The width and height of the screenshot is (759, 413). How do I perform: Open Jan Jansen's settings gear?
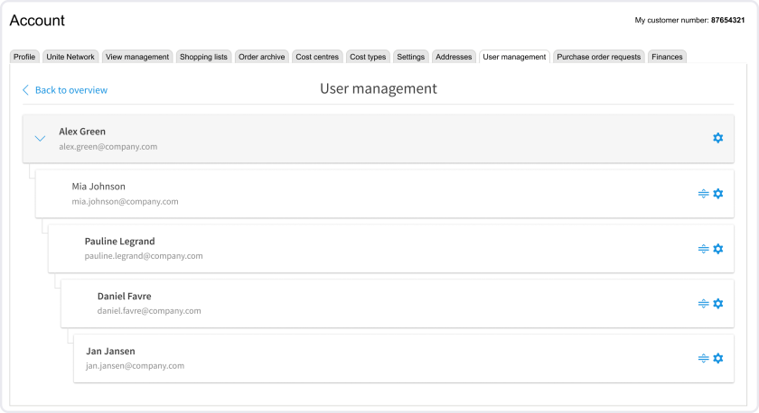point(717,359)
